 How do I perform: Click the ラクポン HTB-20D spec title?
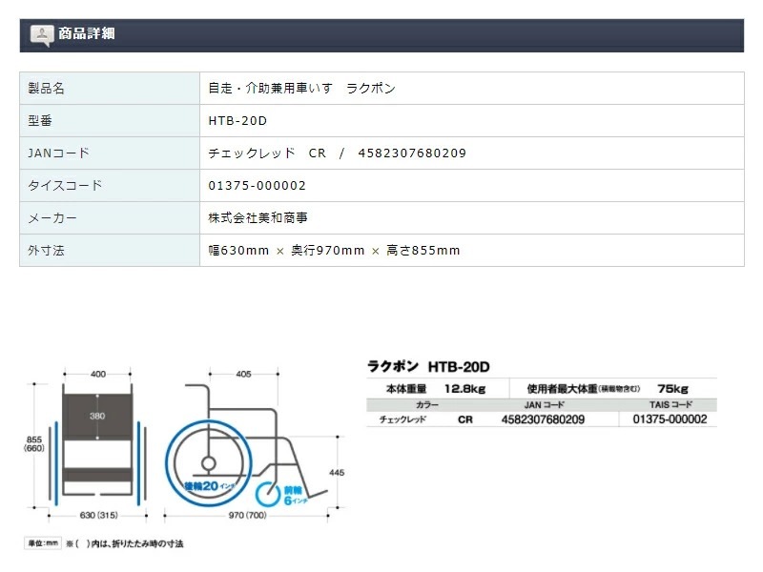(427, 367)
